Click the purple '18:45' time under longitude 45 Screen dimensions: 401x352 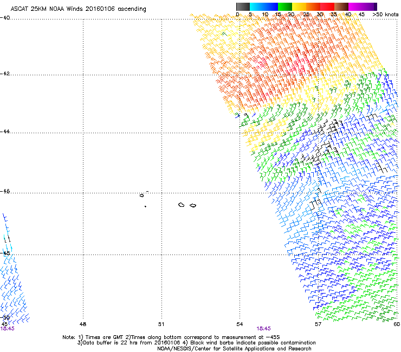coord(8,329)
